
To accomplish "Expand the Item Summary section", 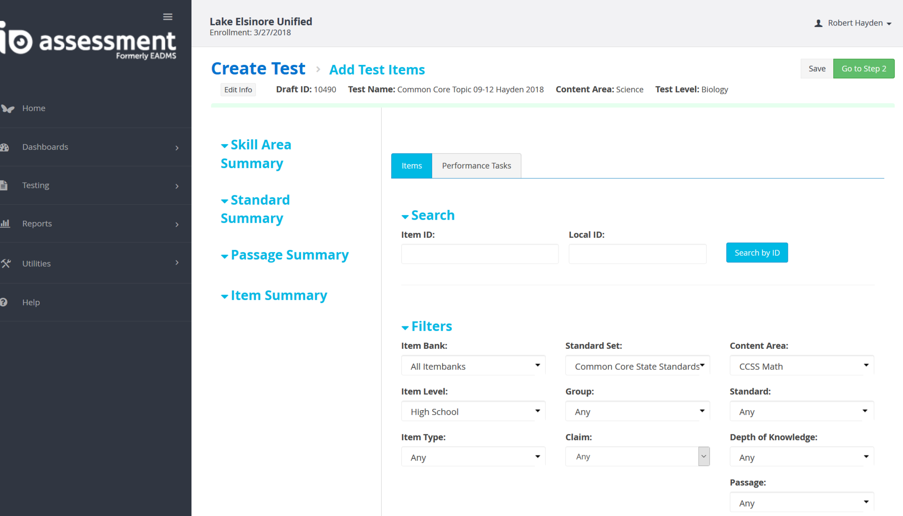I will pyautogui.click(x=274, y=295).
